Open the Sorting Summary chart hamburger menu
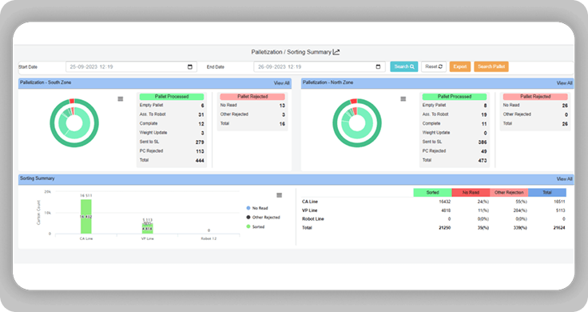 coord(280,195)
